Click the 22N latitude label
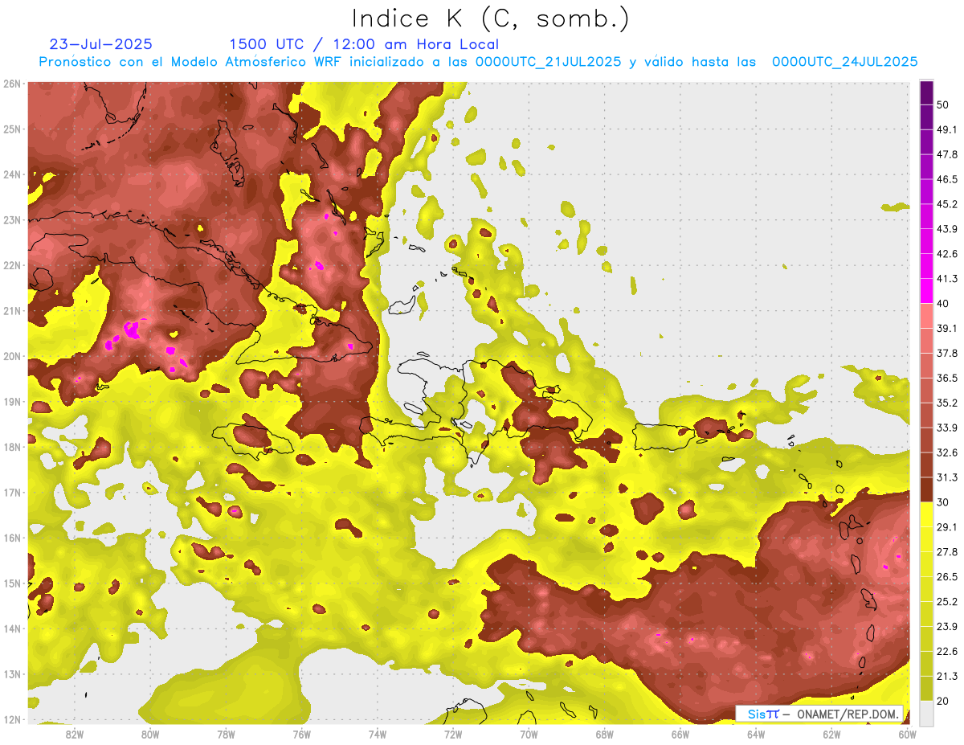Screen dimensions: 964x745 pos(11,265)
